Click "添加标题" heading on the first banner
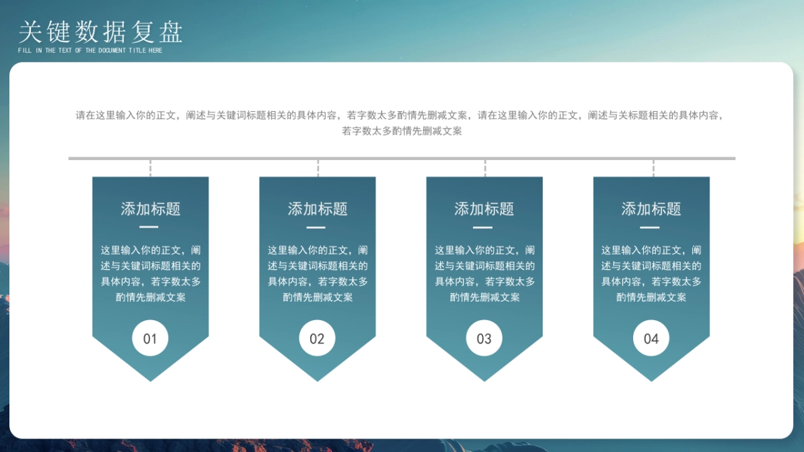Screen dimensions: 804x452 click(x=150, y=209)
